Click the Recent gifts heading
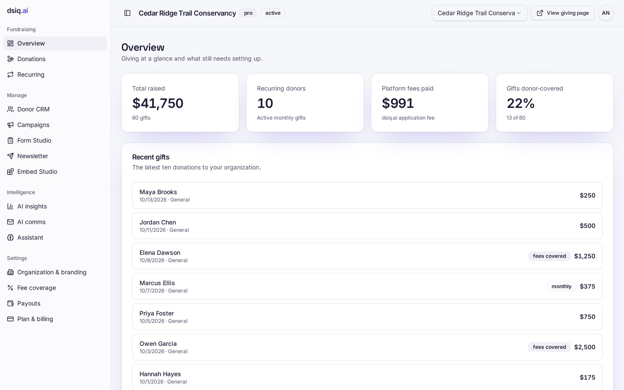This screenshot has width=624, height=390. (x=151, y=157)
